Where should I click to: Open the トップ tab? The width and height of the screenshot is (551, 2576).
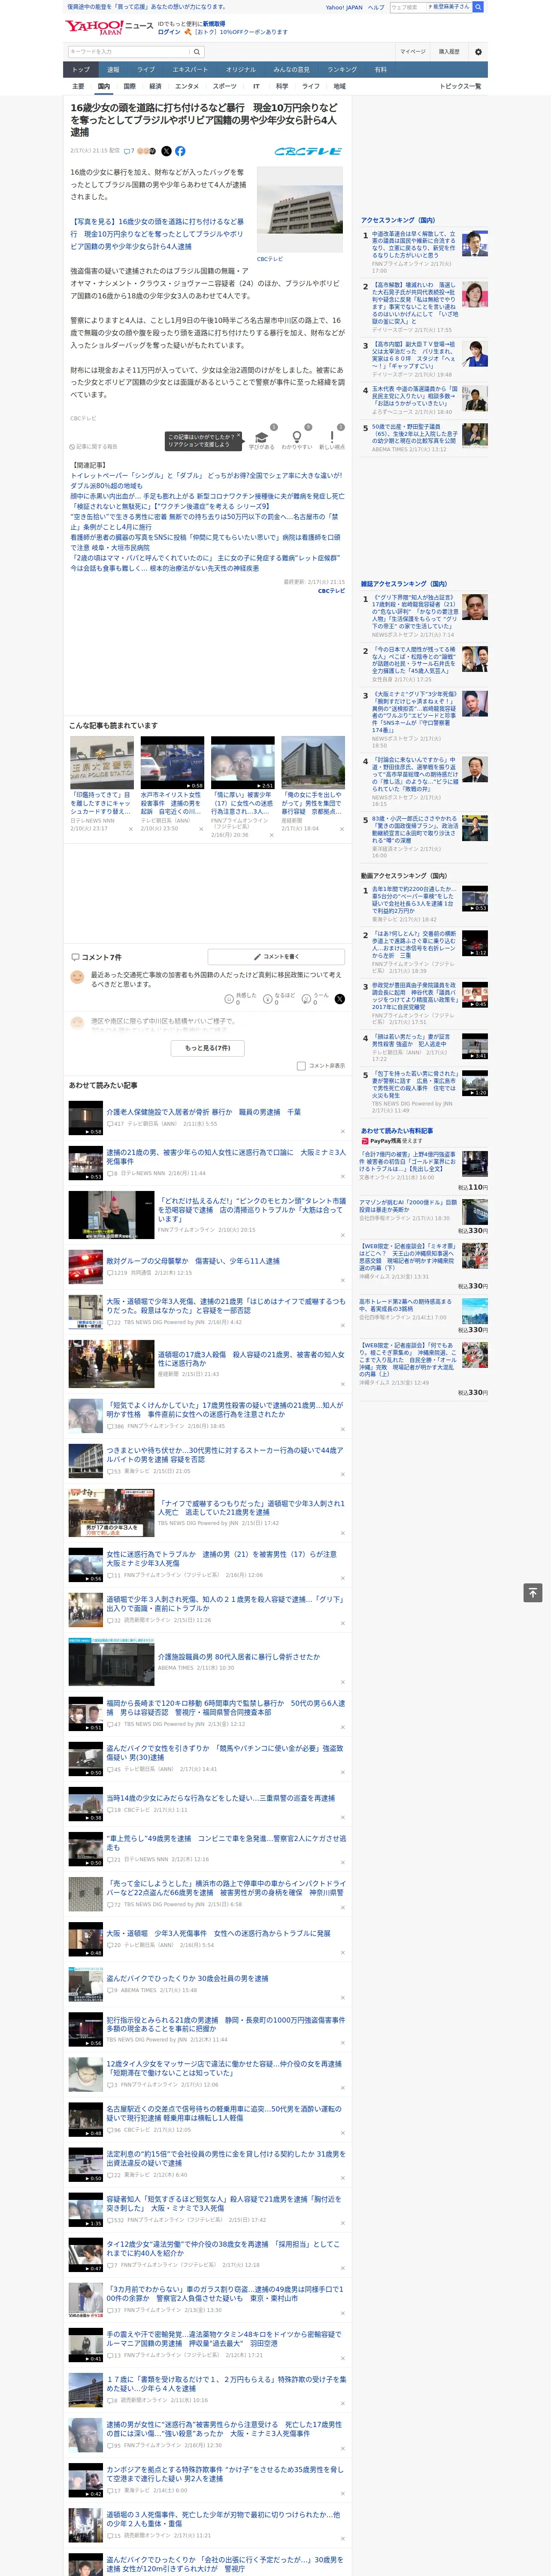tap(81, 70)
